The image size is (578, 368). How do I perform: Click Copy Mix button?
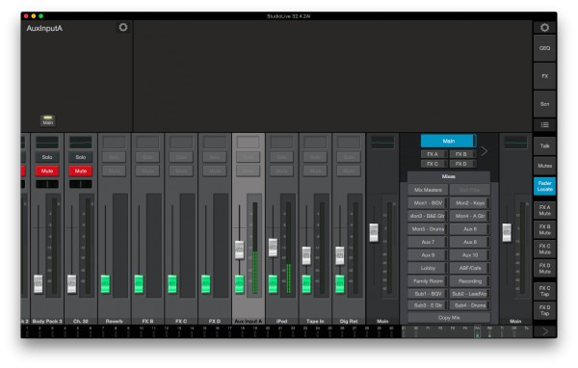click(x=449, y=318)
